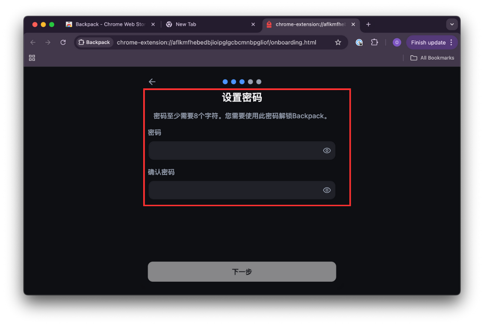This screenshot has height=327, width=484.
Task: Close the Backpack Chrome Web Store tab
Action: click(153, 24)
